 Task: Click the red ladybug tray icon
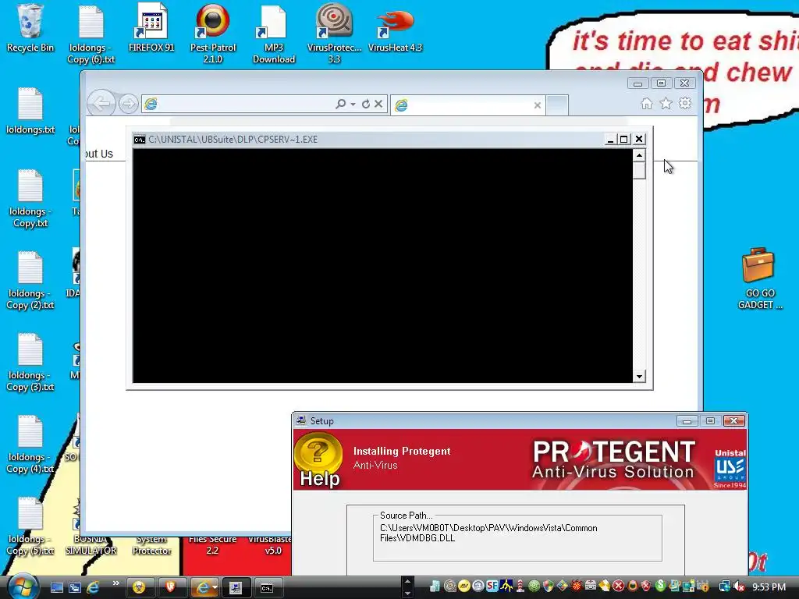(x=577, y=587)
